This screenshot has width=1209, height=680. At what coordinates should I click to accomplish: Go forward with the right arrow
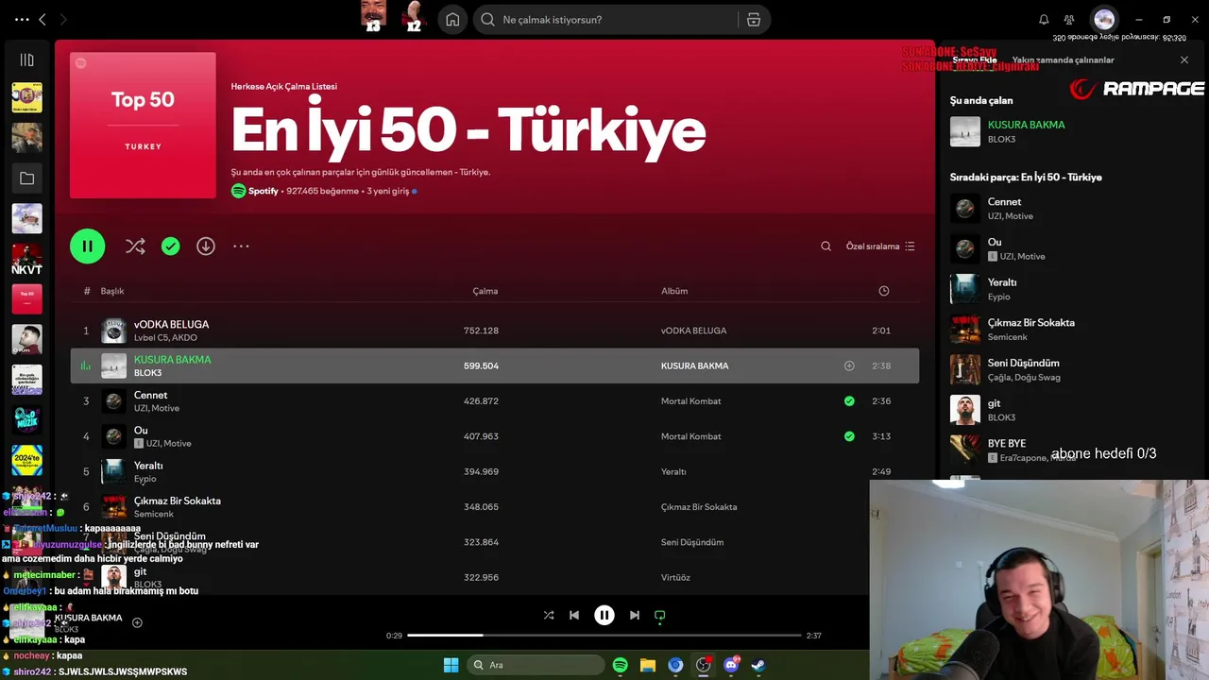pyautogui.click(x=63, y=19)
